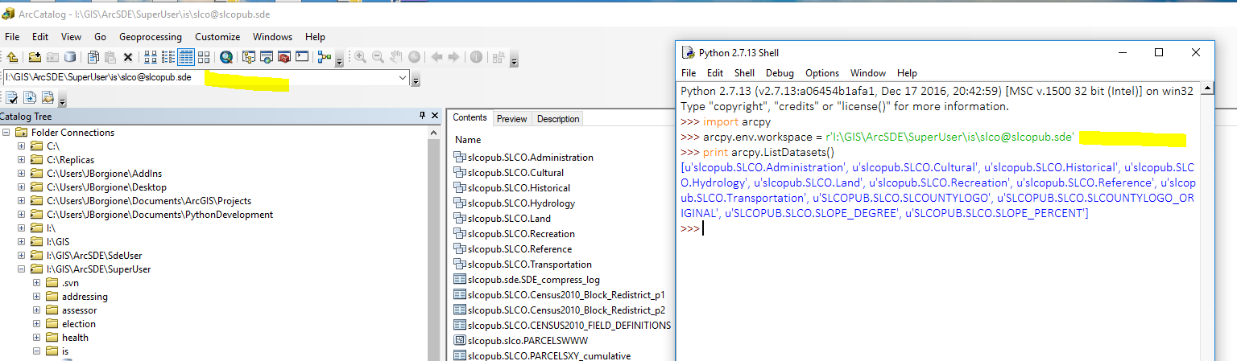Select slcopub.SLCO.CENSUS2010_FIELD_DEFINITIONS table
The width and height of the screenshot is (1237, 361).
tap(562, 326)
